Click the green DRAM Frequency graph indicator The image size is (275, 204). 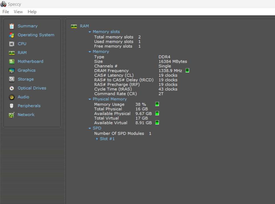[x=187, y=70]
